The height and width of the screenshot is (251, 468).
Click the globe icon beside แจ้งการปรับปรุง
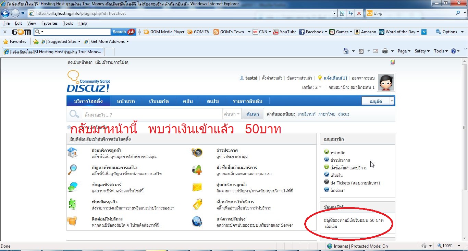click(x=197, y=221)
